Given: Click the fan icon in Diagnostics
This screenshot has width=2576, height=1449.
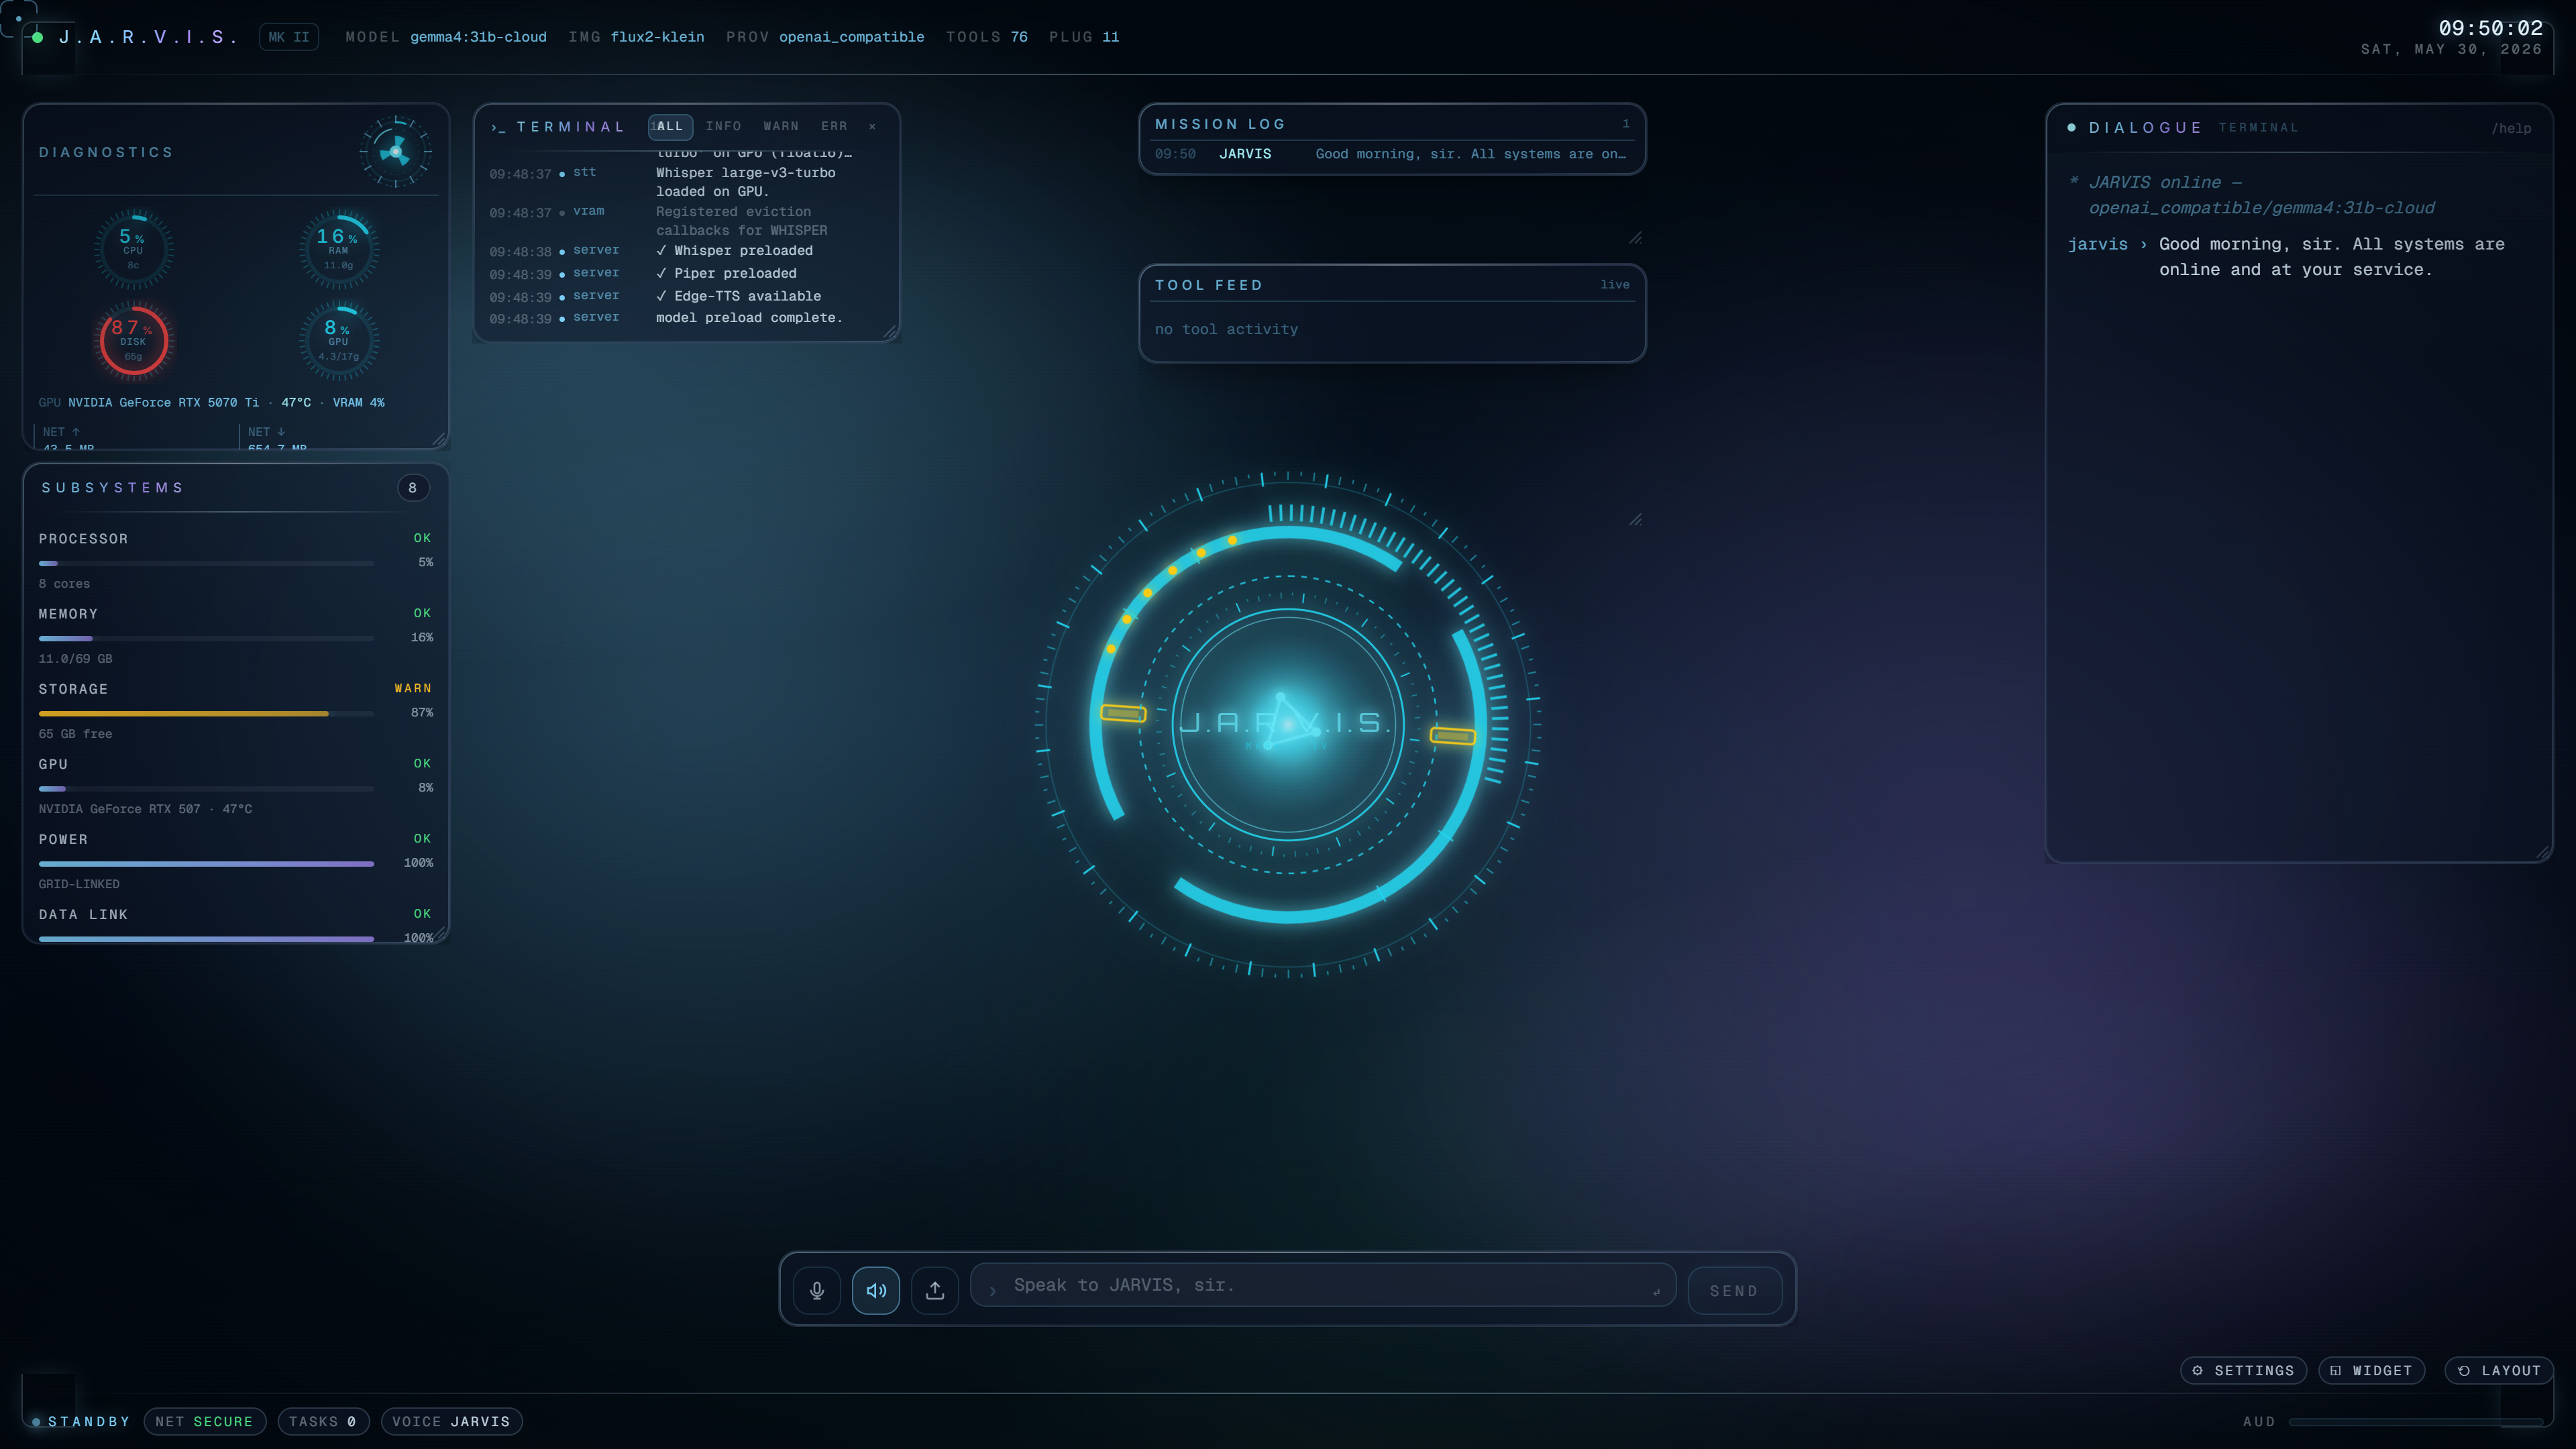Looking at the screenshot, I should coord(396,152).
